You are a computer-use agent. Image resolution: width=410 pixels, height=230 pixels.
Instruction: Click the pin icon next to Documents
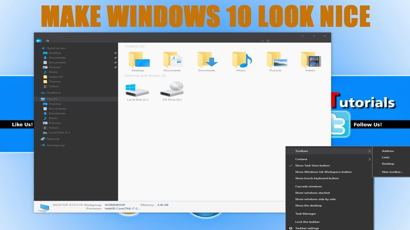(115, 63)
